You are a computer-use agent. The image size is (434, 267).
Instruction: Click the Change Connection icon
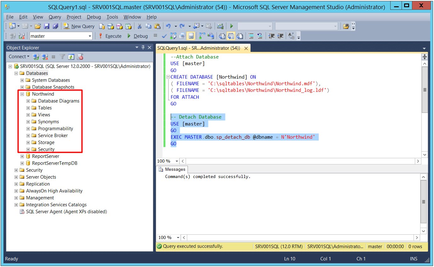[21, 36]
